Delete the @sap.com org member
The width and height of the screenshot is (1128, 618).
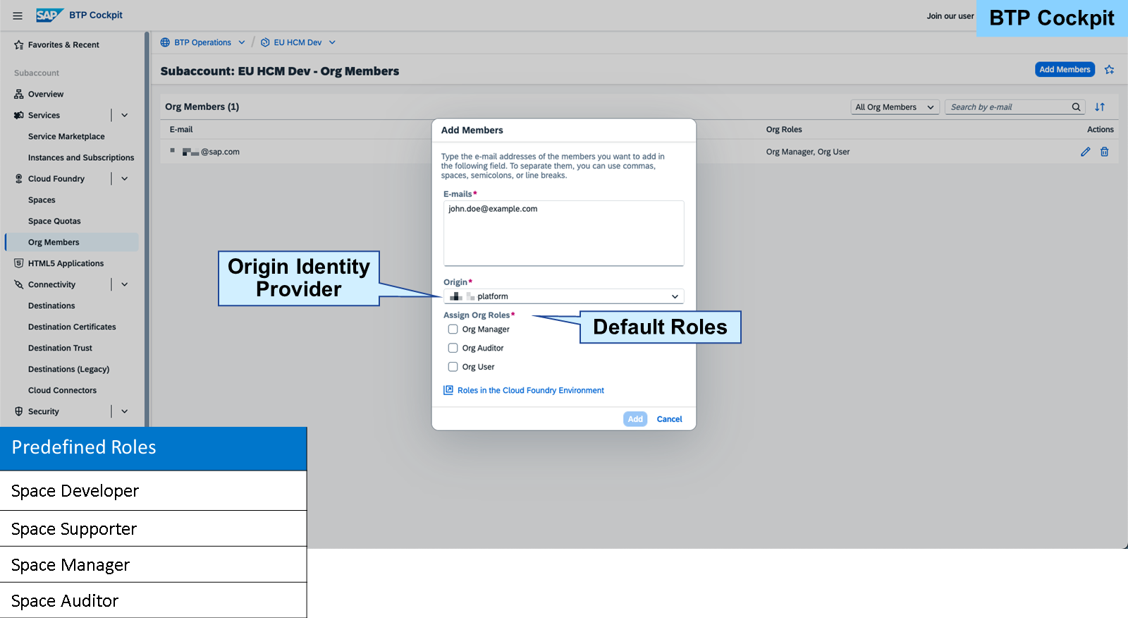(1105, 152)
